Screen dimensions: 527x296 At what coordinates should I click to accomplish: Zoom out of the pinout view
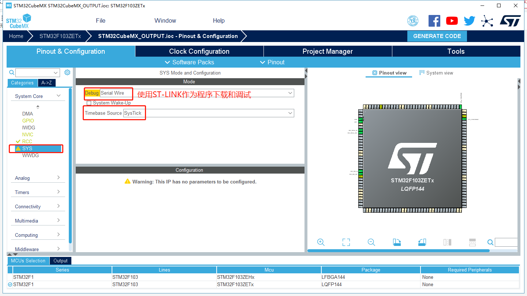pyautogui.click(x=371, y=242)
